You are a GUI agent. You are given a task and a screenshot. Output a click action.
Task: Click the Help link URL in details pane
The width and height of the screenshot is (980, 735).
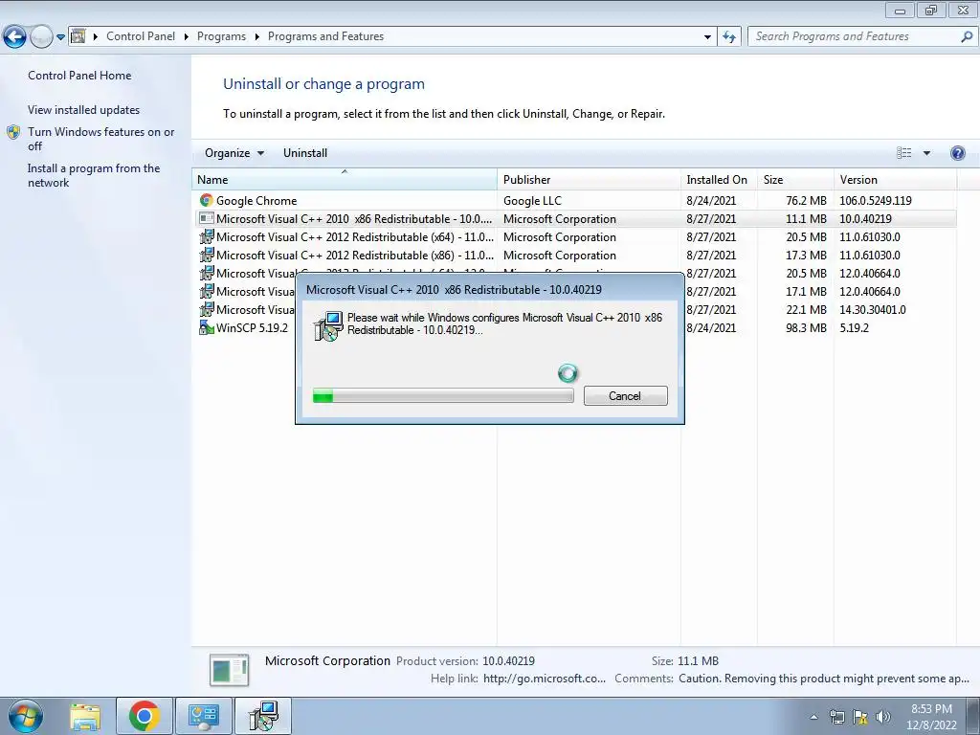(545, 679)
